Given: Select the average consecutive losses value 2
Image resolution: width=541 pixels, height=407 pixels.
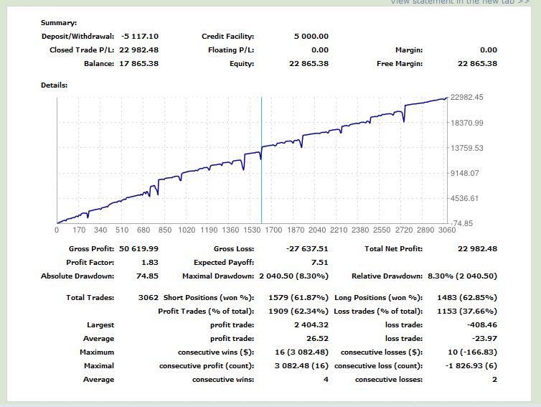Looking at the screenshot, I should pyautogui.click(x=495, y=380).
